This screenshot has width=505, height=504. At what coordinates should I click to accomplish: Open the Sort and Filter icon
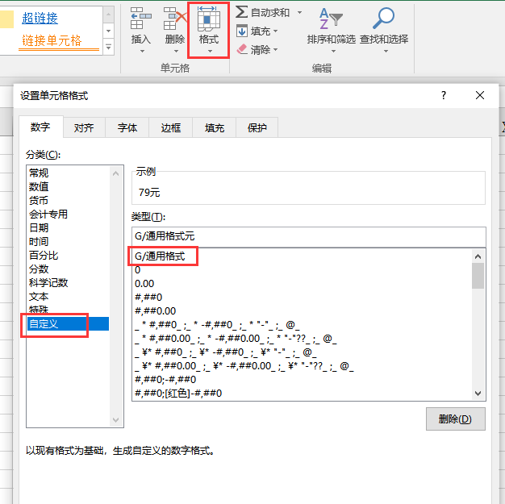tap(331, 19)
